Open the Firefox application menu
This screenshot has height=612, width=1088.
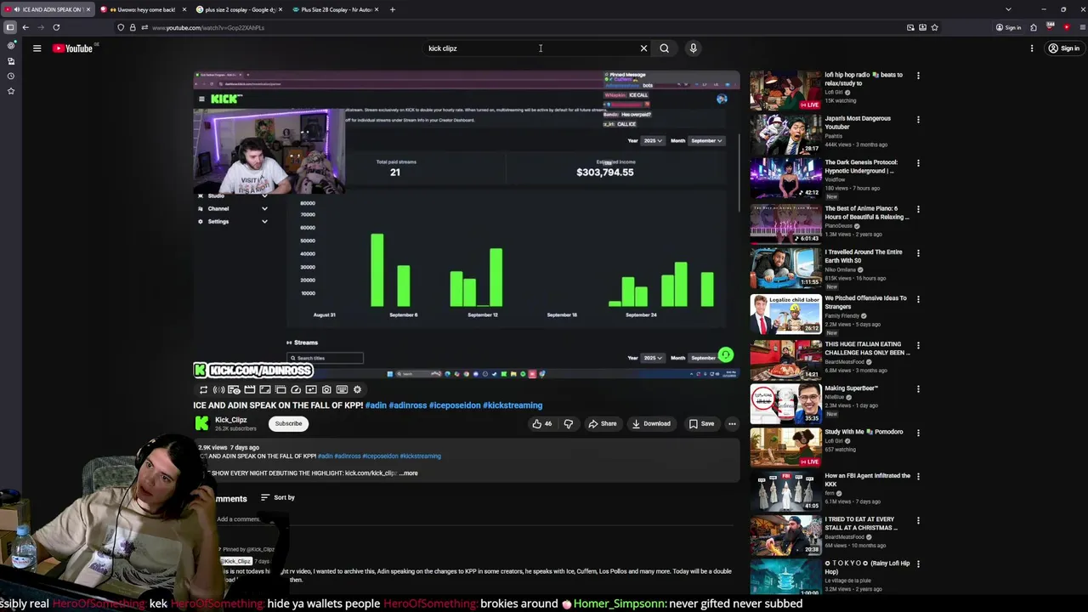point(1082,27)
